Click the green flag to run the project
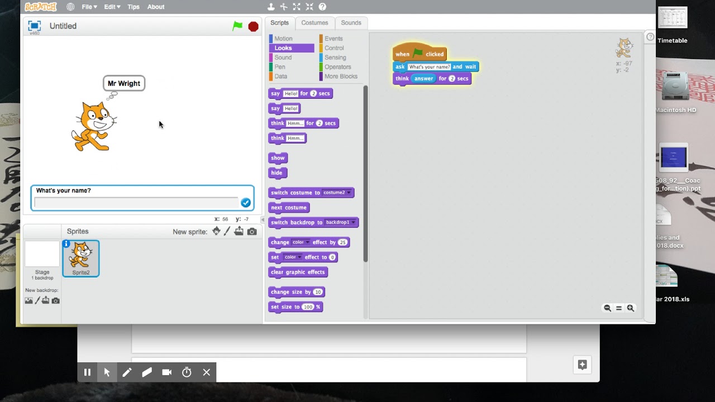 [238, 26]
